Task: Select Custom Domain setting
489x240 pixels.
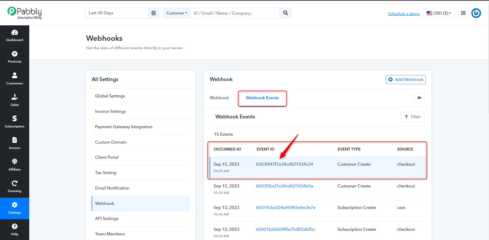Action: tap(141, 142)
